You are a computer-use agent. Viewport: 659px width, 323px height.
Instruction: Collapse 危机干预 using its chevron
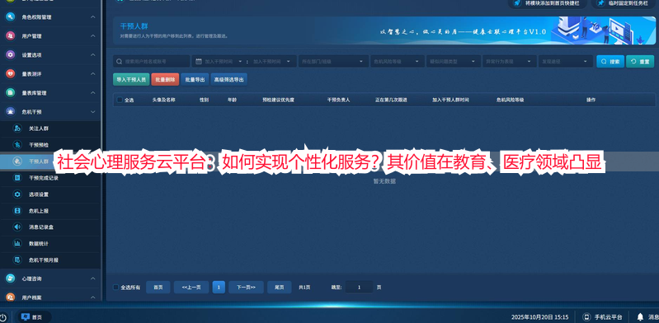point(93,112)
